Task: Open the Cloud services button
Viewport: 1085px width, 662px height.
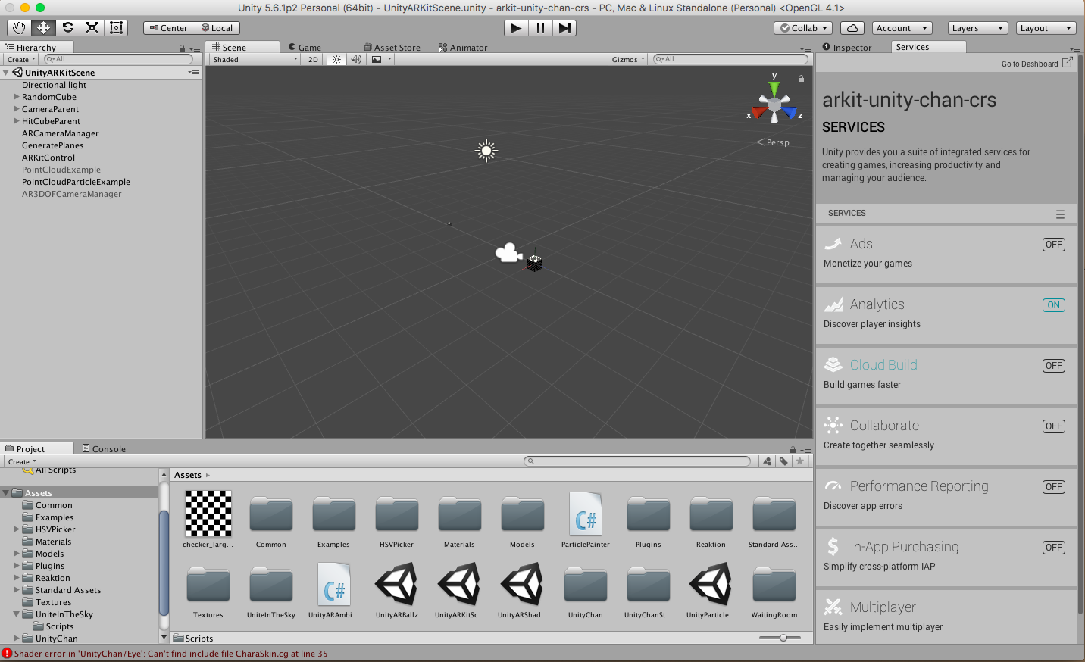Action: click(852, 28)
